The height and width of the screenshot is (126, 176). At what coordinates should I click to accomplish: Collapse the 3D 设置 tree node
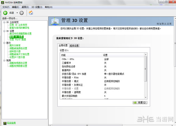(4, 31)
